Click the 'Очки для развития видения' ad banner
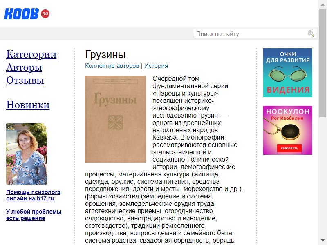327x245 pixels. coord(287,73)
